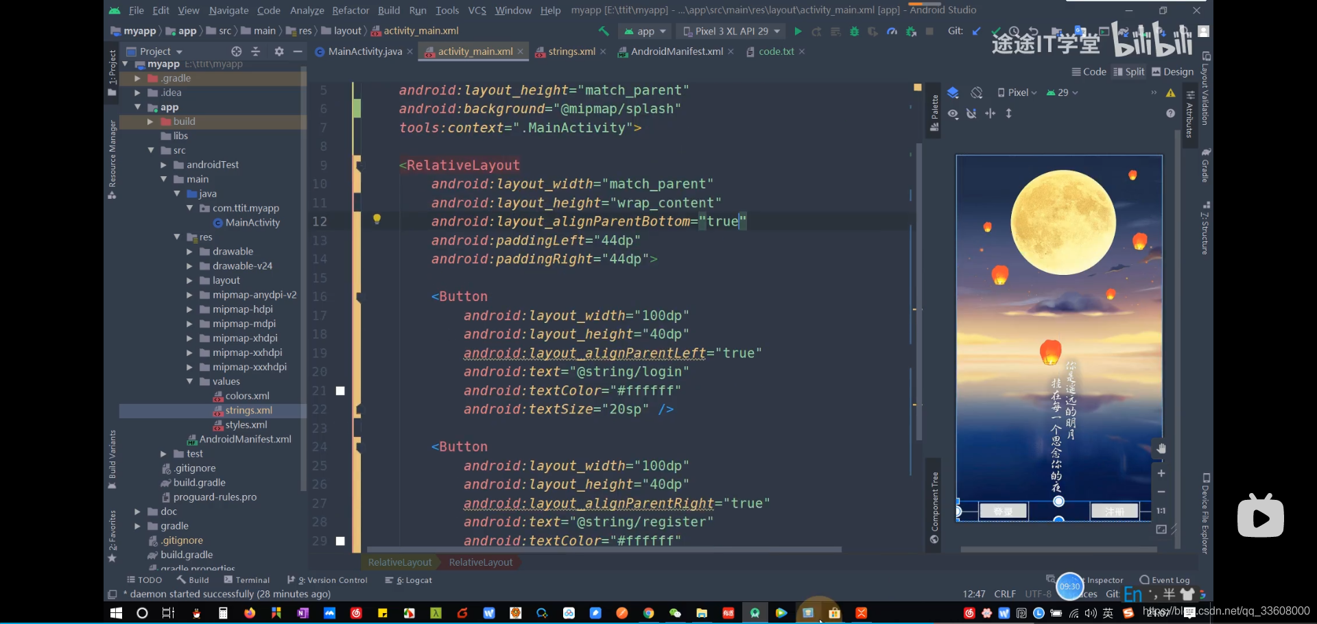Open the Windows Start menu
Image resolution: width=1317 pixels, height=624 pixels.
(x=116, y=613)
